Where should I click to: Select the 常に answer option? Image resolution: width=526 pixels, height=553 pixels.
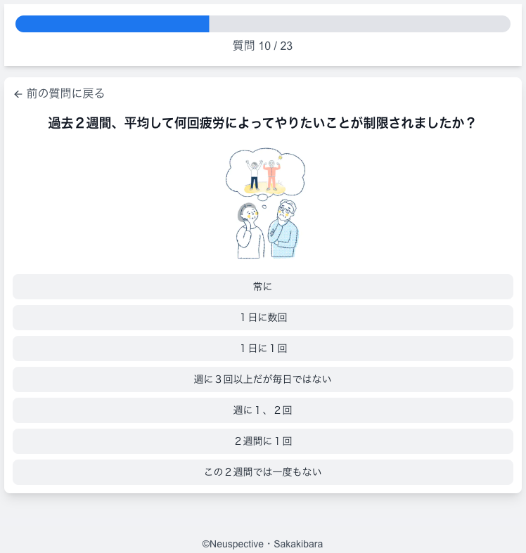point(263,287)
